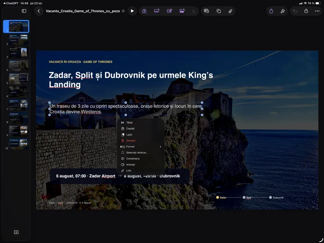Choose Link from the context menu

point(141,170)
